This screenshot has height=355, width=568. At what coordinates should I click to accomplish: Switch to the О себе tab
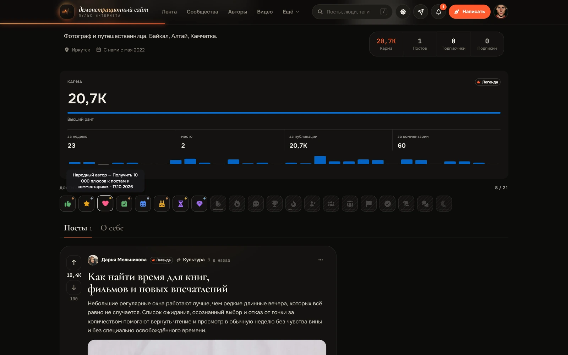[112, 228]
